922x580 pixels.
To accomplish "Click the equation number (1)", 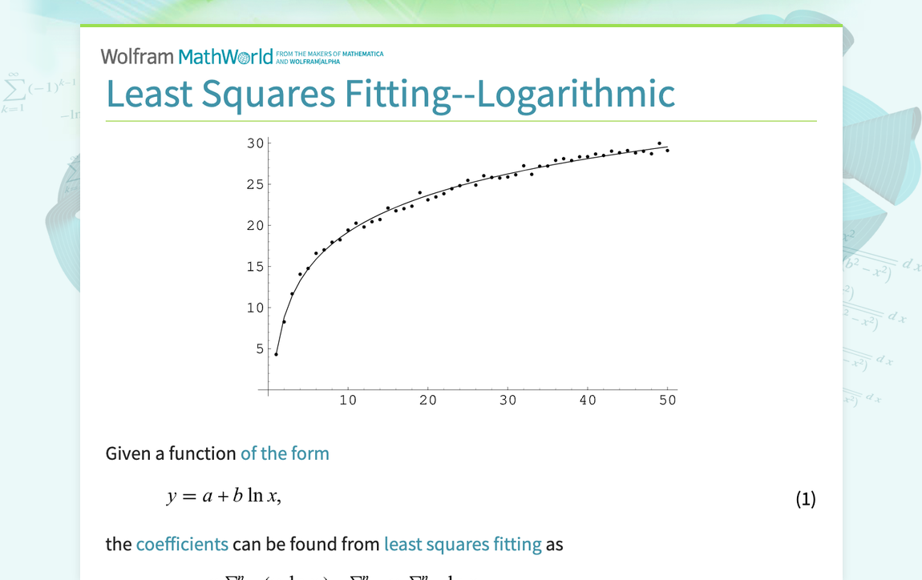I will tap(806, 499).
